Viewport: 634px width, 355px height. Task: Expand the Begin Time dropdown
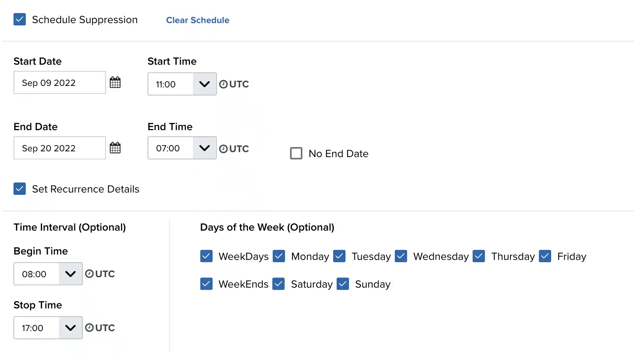click(70, 274)
